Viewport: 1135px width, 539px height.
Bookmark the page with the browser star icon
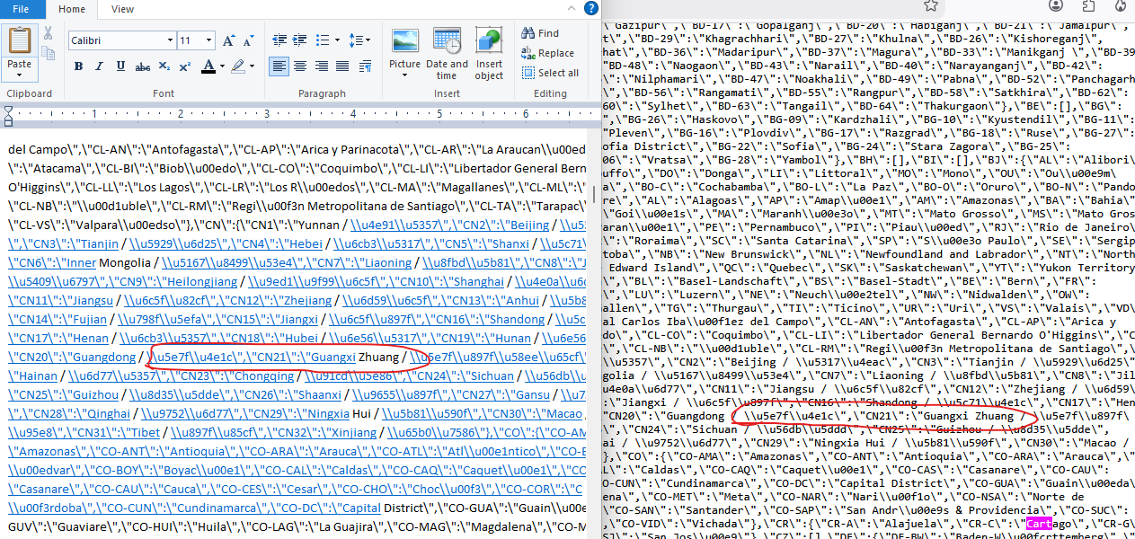[931, 5]
